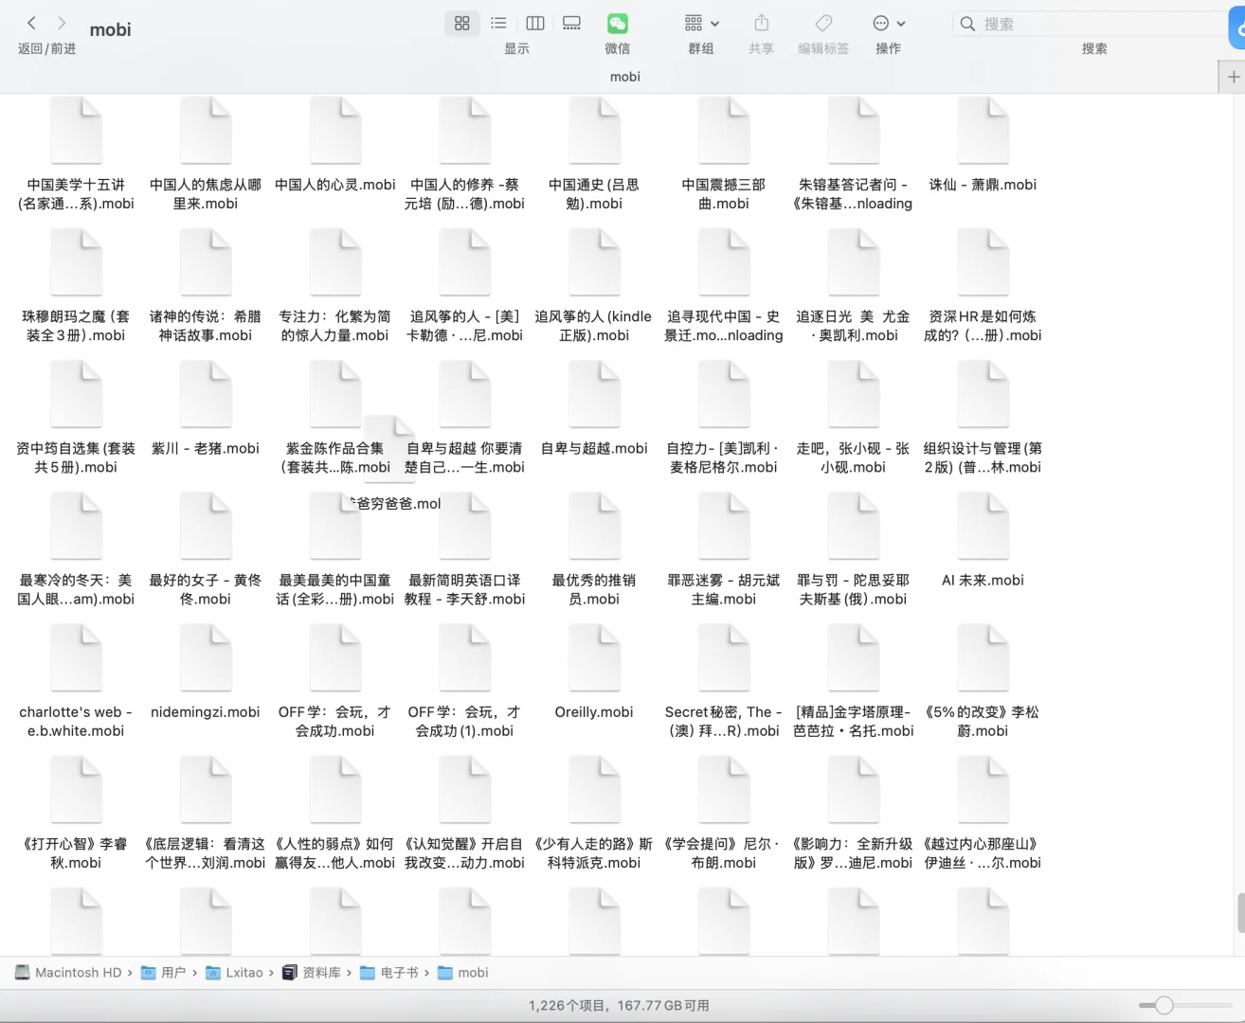Image resolution: width=1245 pixels, height=1023 pixels.
Task: Click file name 珠穆朗玛之魔 (套装全3册).mobi
Action: coord(76,326)
